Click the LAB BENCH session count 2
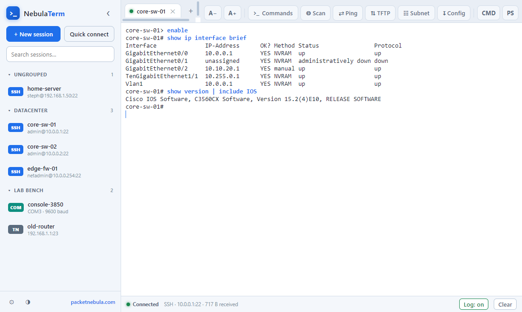The width and height of the screenshot is (522, 312). (112, 190)
